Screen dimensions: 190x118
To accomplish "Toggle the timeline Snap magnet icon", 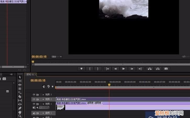I will coord(44,86).
